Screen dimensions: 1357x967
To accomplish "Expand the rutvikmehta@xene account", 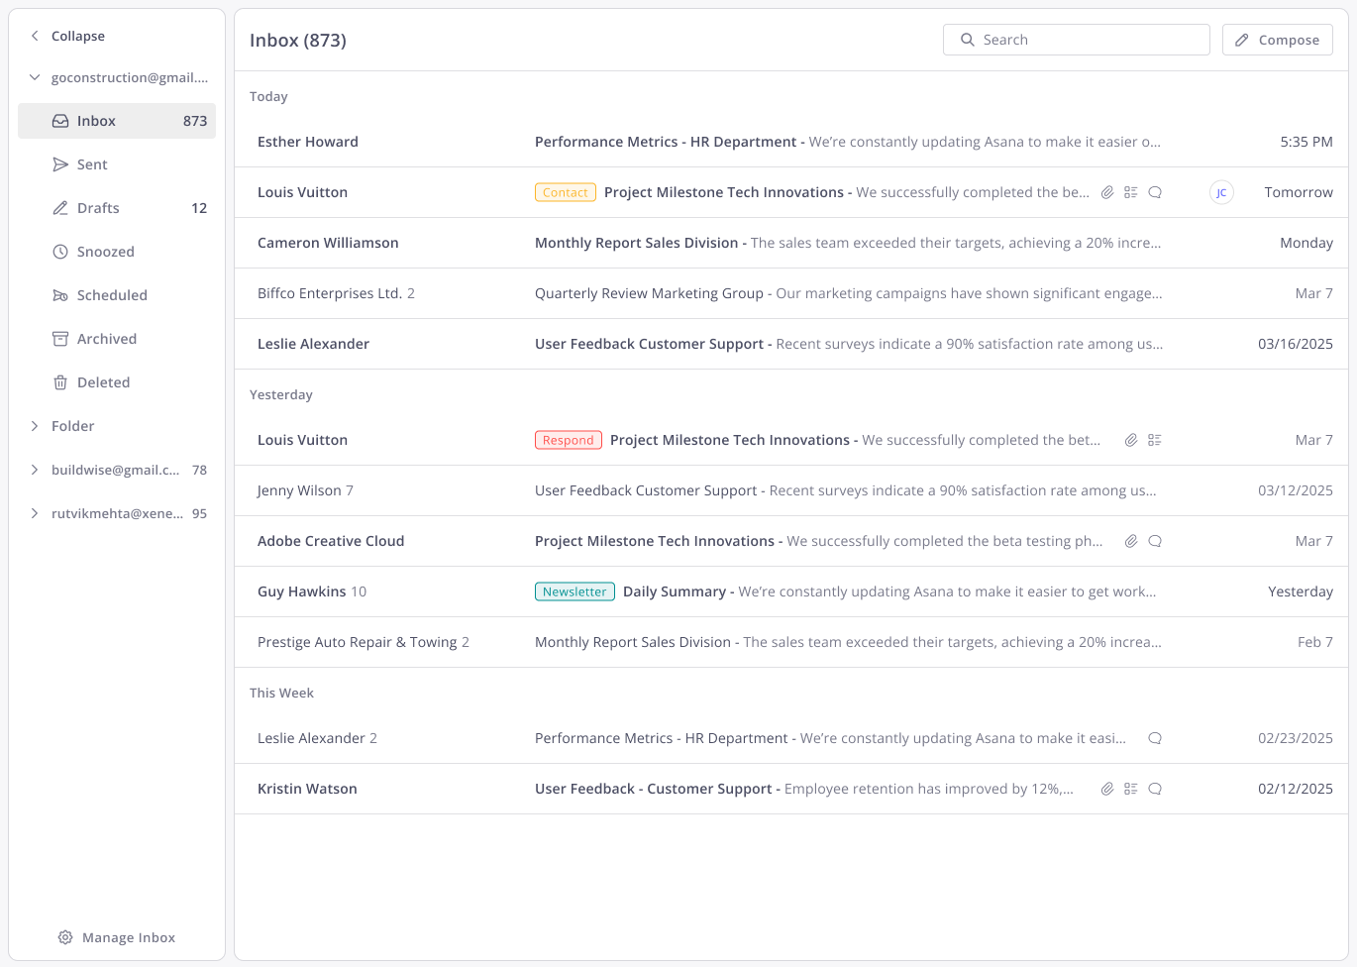I will [35, 513].
